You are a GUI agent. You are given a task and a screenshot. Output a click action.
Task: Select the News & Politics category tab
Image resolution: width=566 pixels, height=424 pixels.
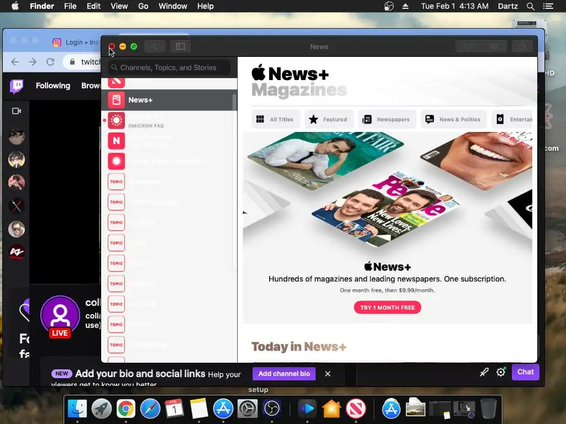click(x=453, y=119)
